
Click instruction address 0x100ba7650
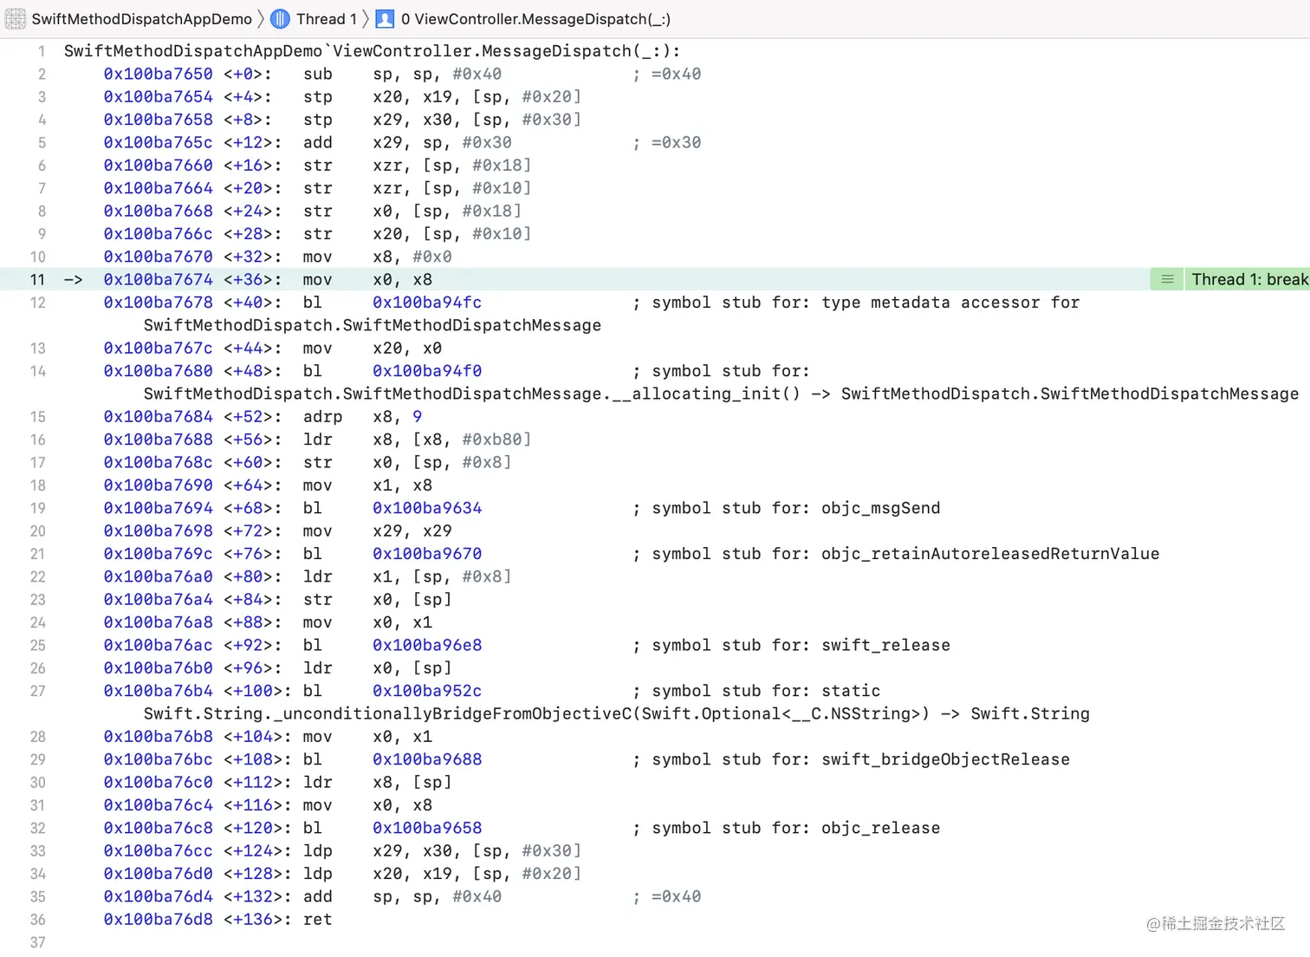[x=158, y=74]
